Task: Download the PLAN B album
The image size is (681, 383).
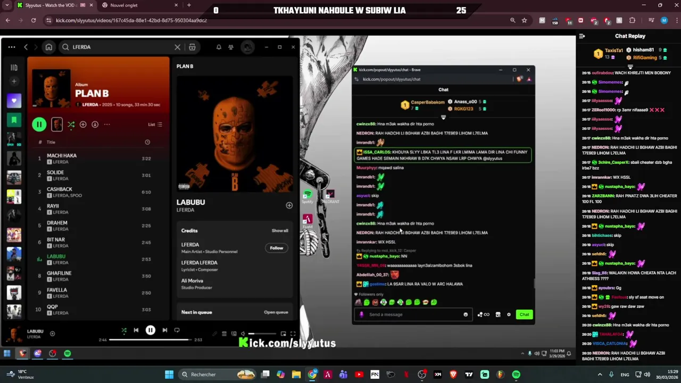Action: [95, 124]
